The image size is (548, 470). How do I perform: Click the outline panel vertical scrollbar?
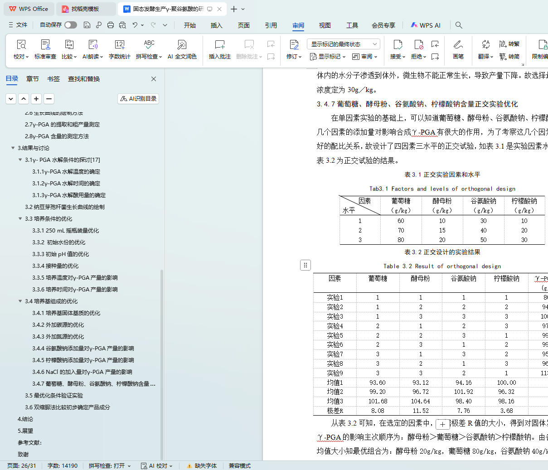162,365
